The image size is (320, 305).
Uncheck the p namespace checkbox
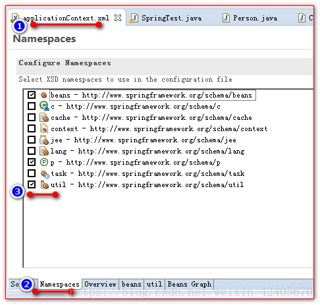tap(32, 162)
